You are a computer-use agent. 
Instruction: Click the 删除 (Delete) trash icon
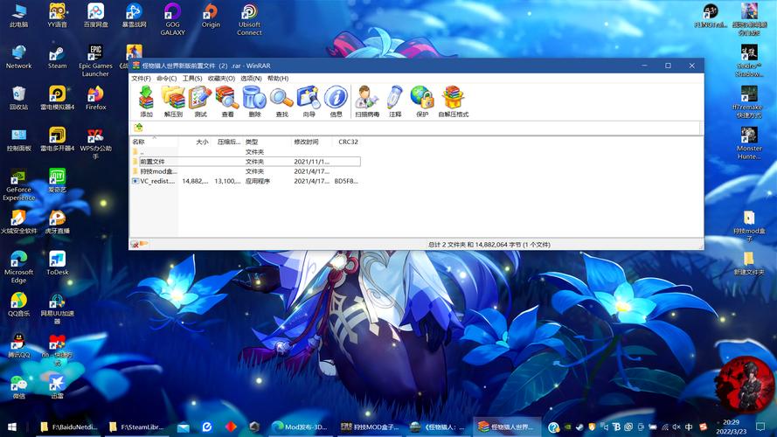(254, 101)
